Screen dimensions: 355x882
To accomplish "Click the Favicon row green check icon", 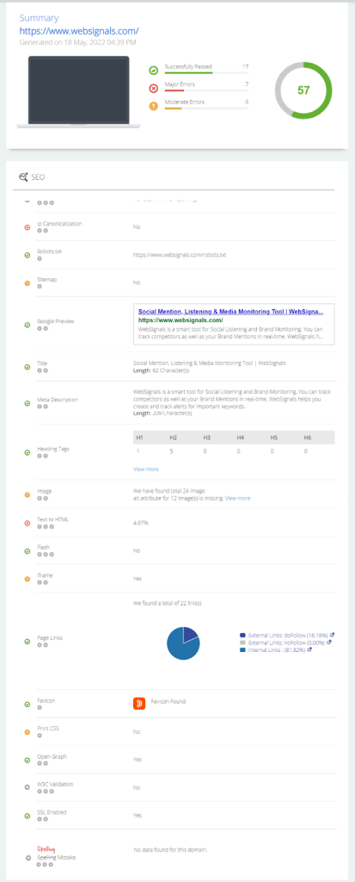I will coord(27,704).
